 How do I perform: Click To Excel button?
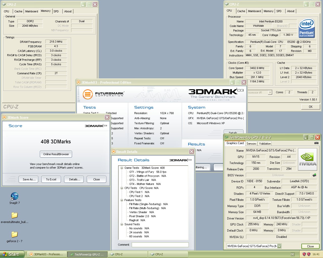(51, 179)
